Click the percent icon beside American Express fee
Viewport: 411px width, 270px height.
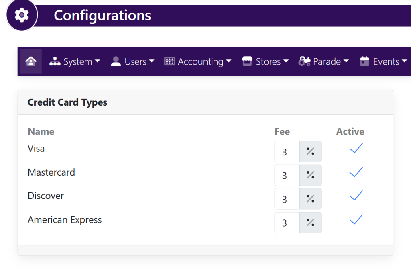310,223
